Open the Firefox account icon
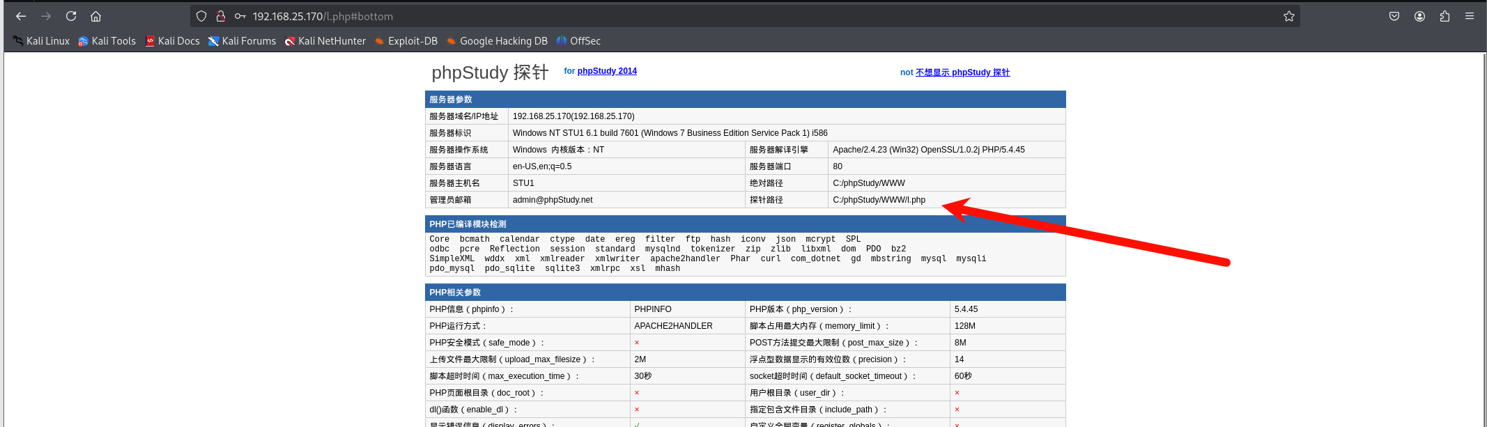This screenshot has height=427, width=1487. pos(1419,16)
